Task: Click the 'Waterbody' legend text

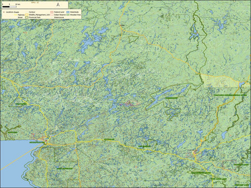Action: (74, 12)
